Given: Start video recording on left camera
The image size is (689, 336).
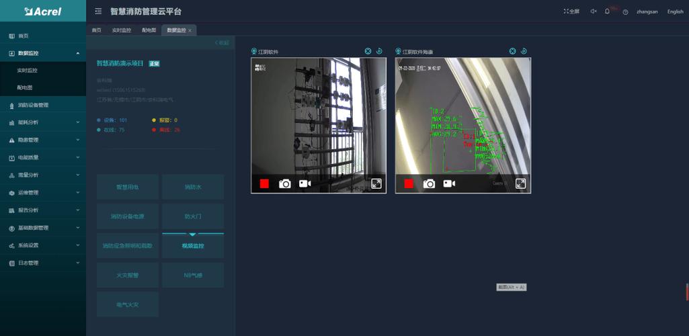Looking at the screenshot, I should click(305, 183).
